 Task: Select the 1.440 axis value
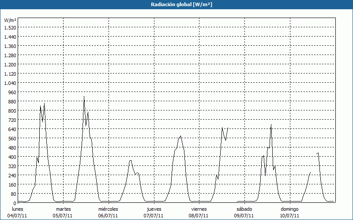click(x=10, y=37)
